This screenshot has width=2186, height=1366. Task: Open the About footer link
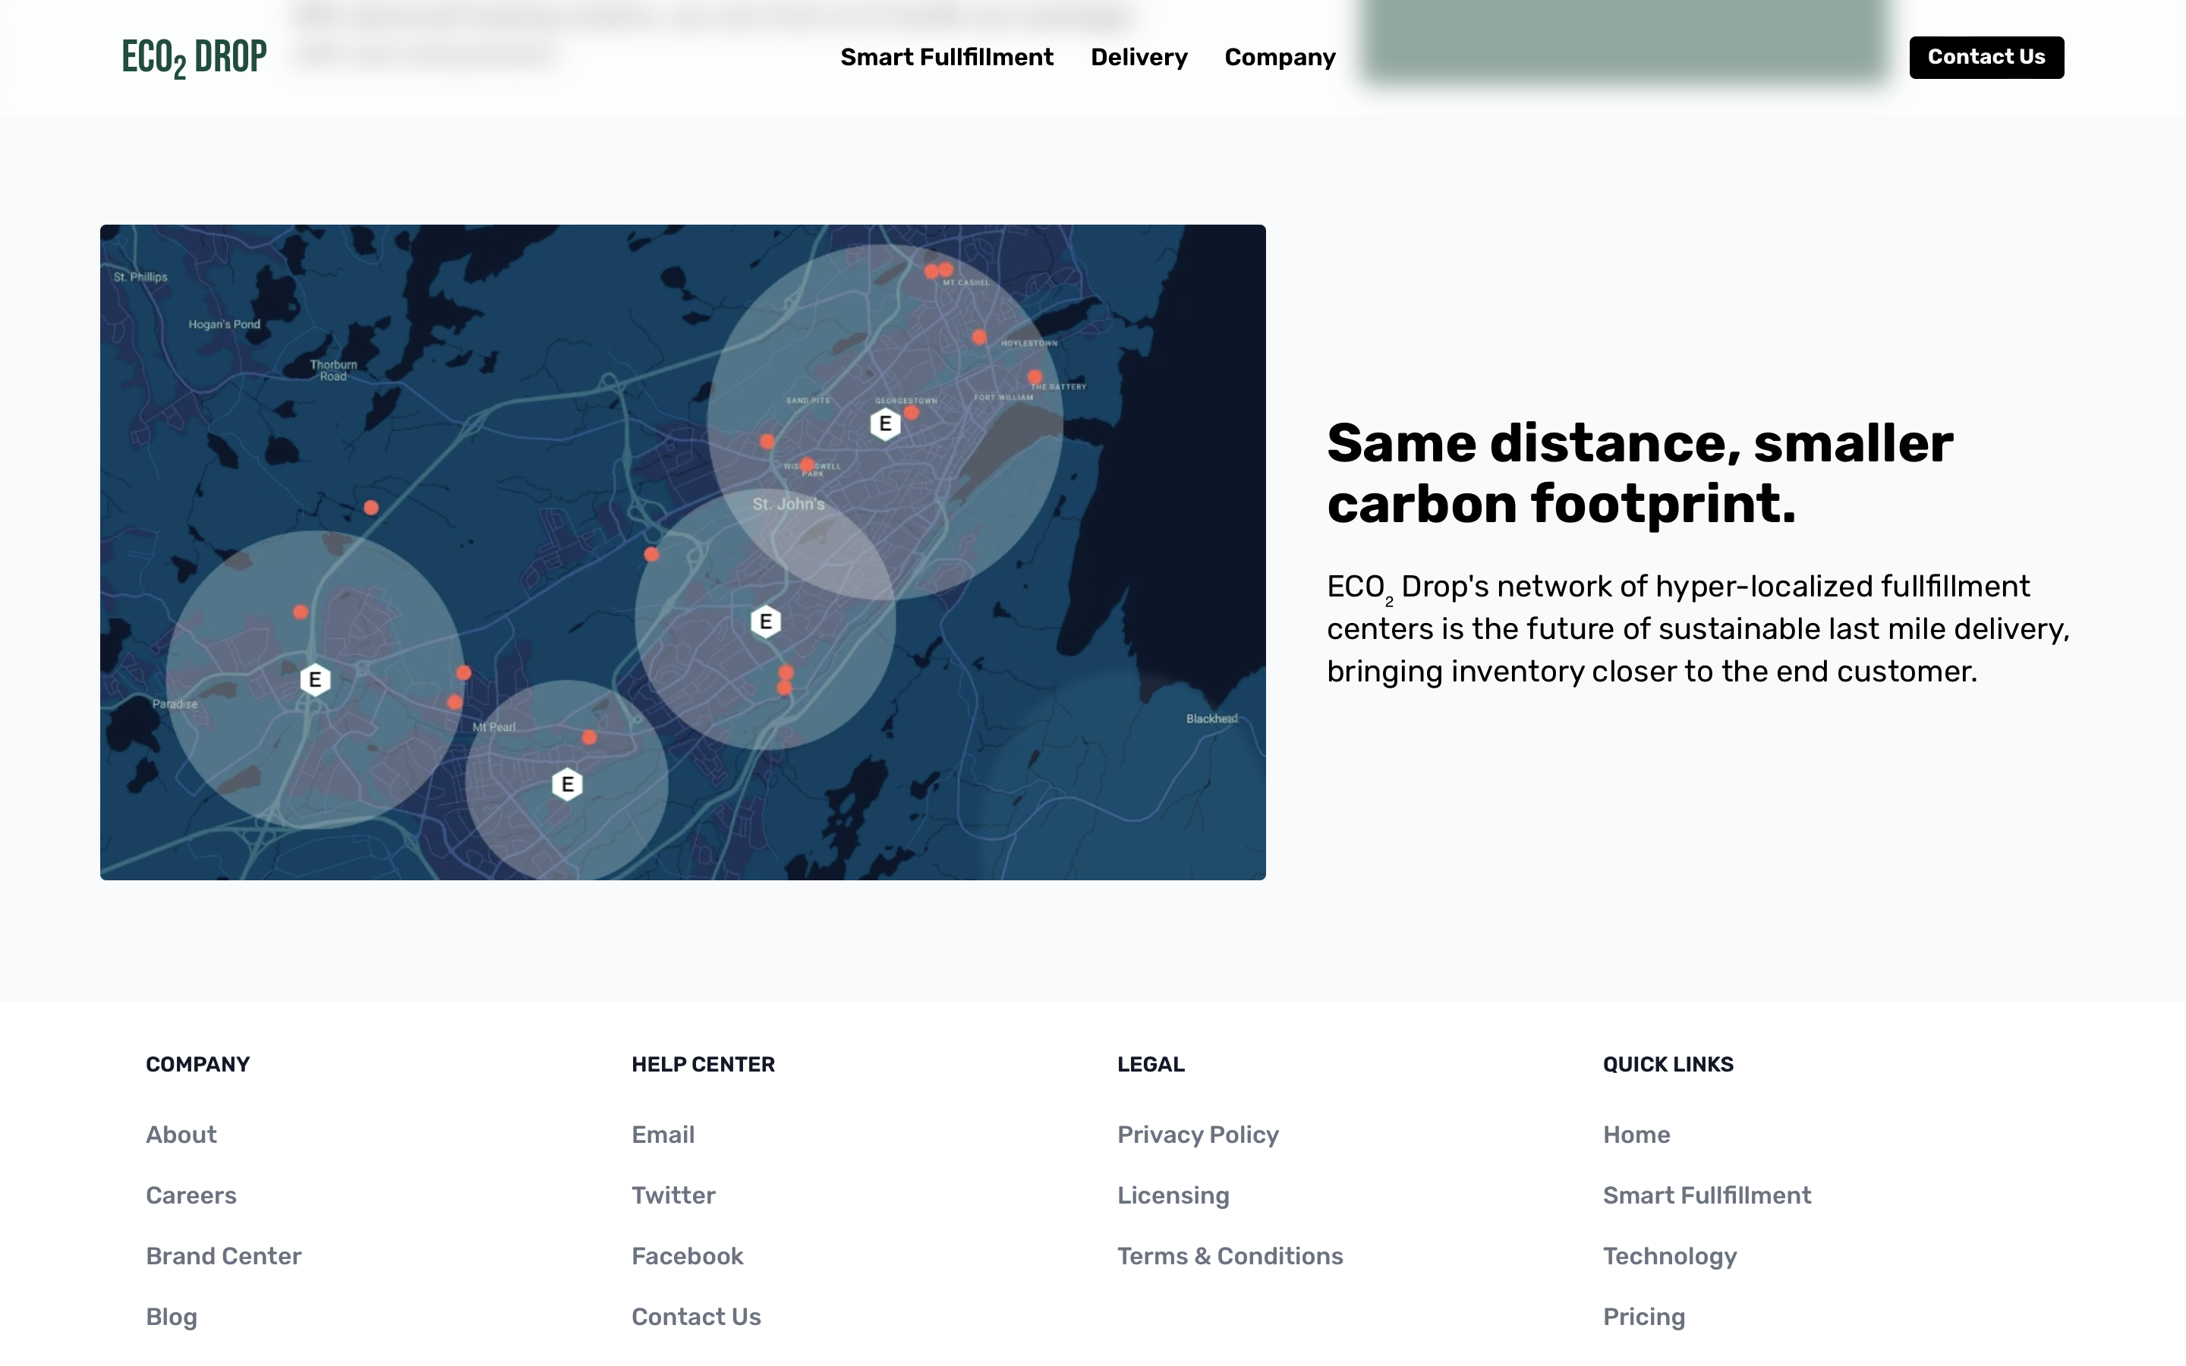[x=181, y=1135]
